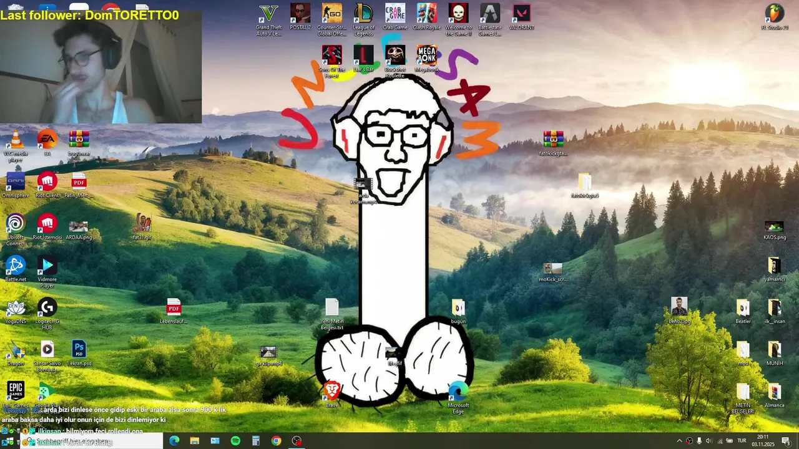
Task: Open the yamamci archive icon
Action: point(775,269)
